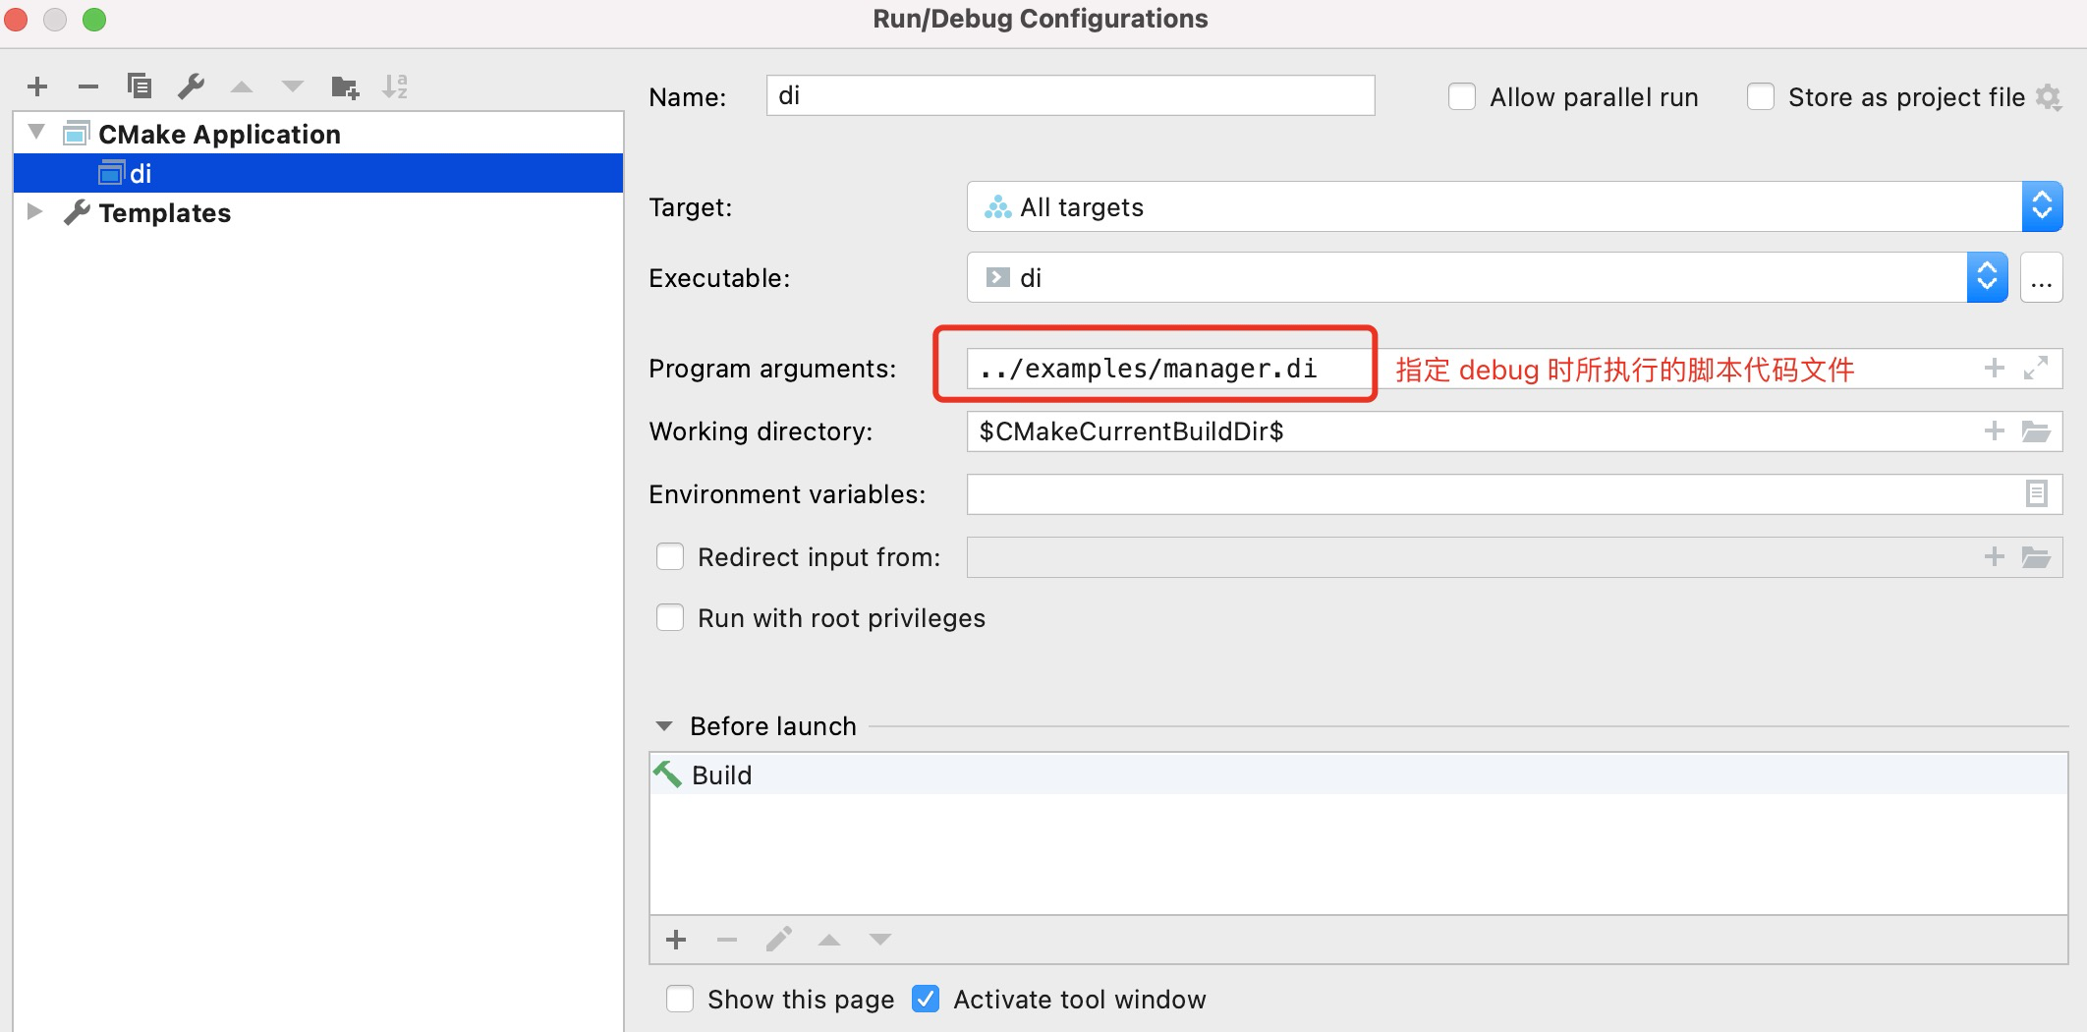
Task: Collapse the Before launch section
Action: 664,726
